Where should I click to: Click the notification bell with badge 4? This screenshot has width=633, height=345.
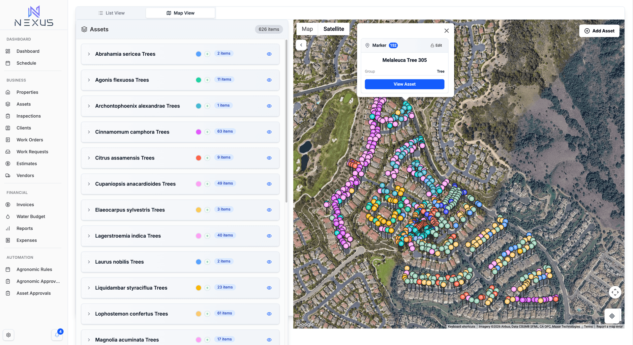57,334
